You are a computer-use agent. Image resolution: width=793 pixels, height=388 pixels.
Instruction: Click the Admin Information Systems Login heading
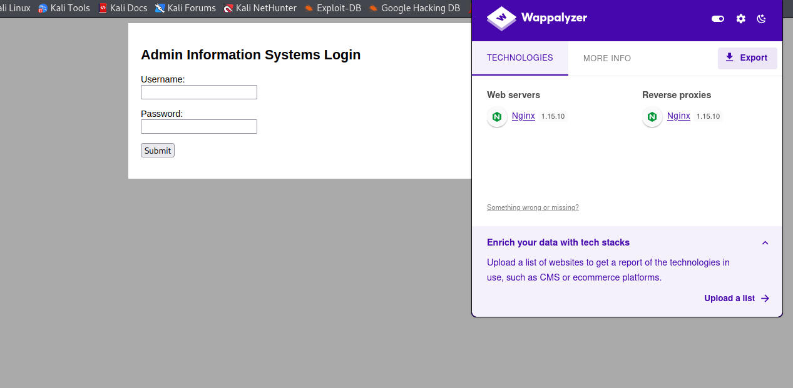(x=250, y=55)
